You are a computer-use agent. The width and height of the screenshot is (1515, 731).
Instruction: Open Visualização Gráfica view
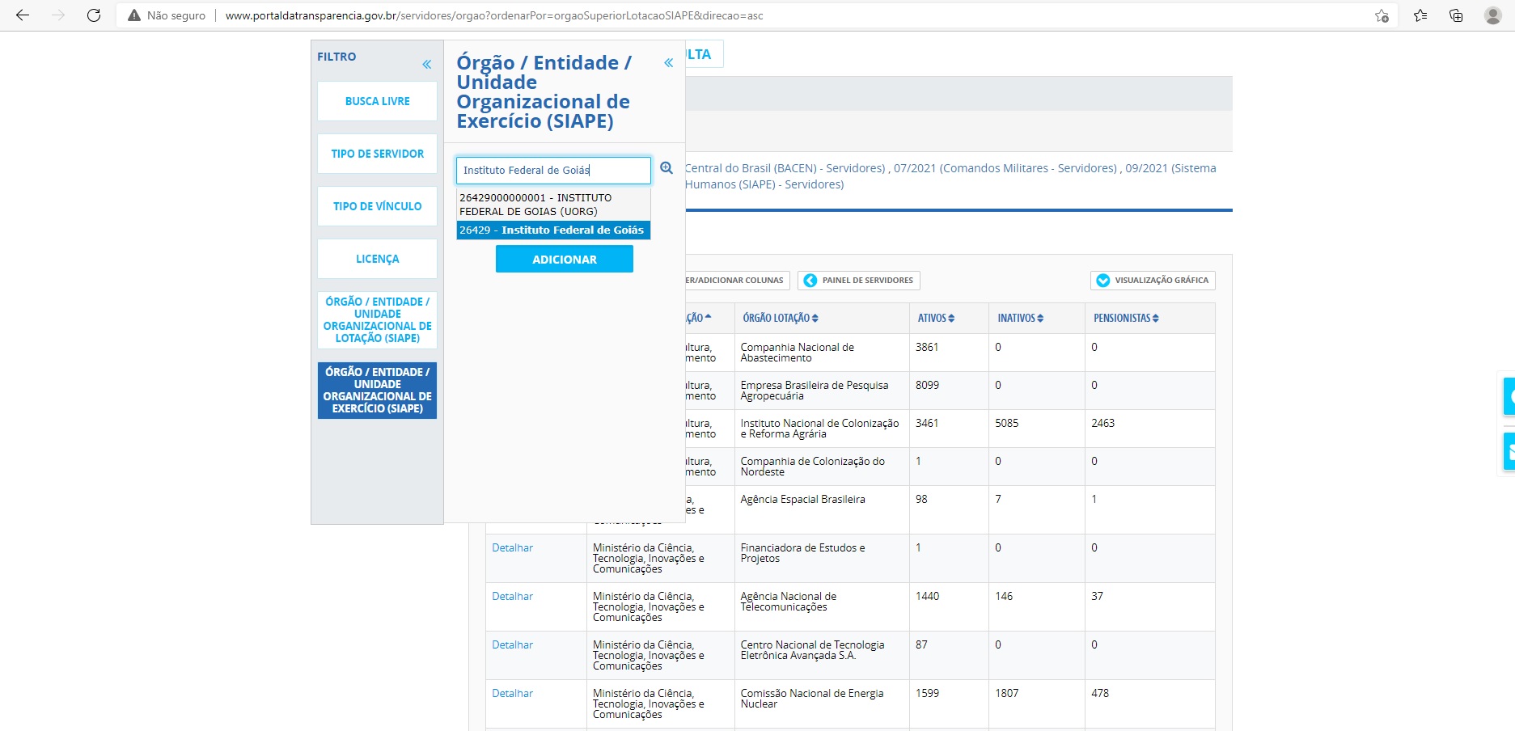click(1153, 281)
